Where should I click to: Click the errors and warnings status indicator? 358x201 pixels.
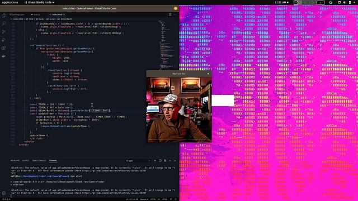[x=6, y=199]
